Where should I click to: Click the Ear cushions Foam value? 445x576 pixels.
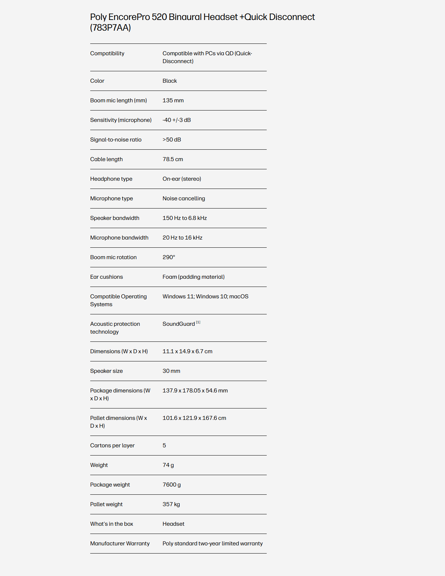(194, 277)
